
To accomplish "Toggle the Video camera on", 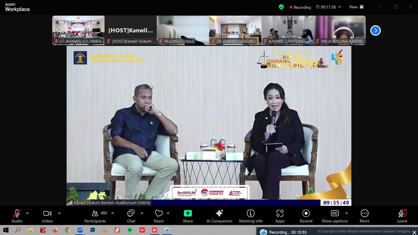I will click(x=47, y=216).
